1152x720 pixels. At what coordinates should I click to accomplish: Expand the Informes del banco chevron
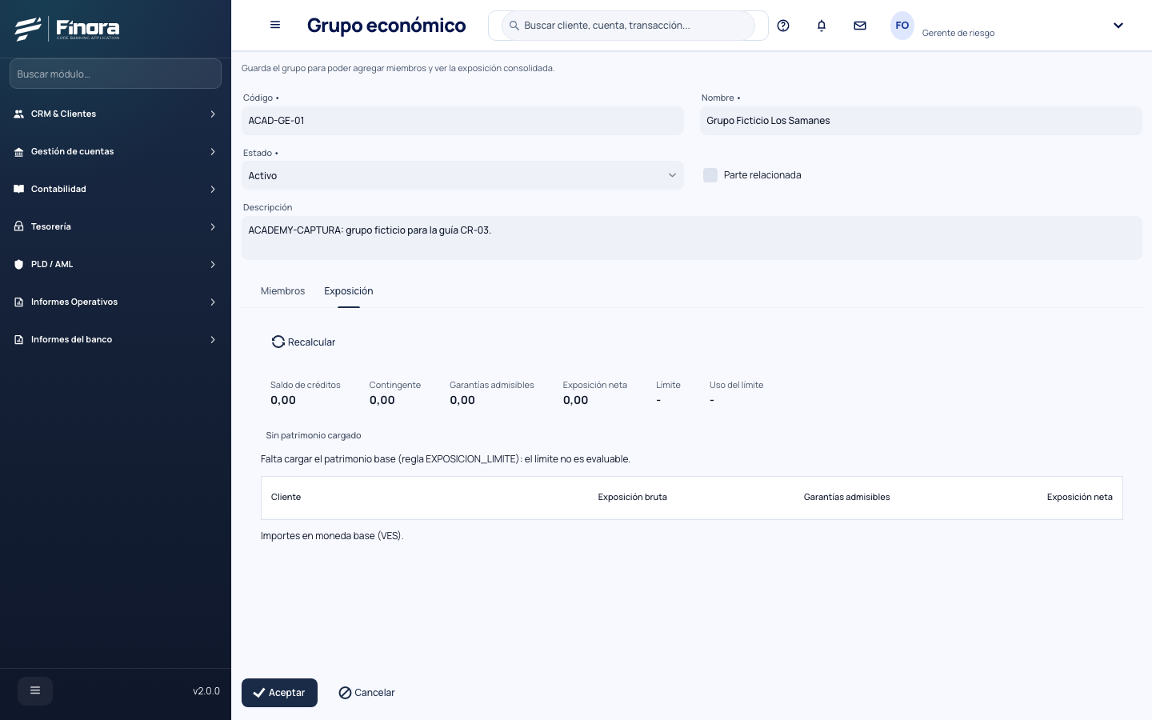pos(213,340)
